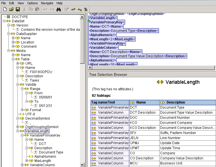Image resolution: width=216 pixels, height=167 pixels.
Task: Collapse the VariableLength tree node
Action: tap(18, 131)
